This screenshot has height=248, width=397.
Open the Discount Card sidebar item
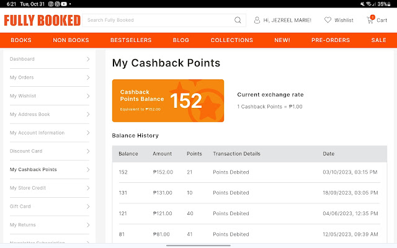(x=25, y=151)
